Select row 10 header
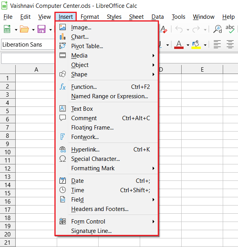The width and height of the screenshot is (238, 247). click(7, 152)
